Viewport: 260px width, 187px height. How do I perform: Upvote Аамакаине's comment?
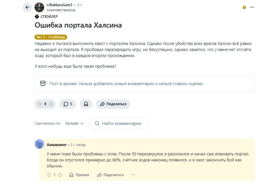pos(49,175)
